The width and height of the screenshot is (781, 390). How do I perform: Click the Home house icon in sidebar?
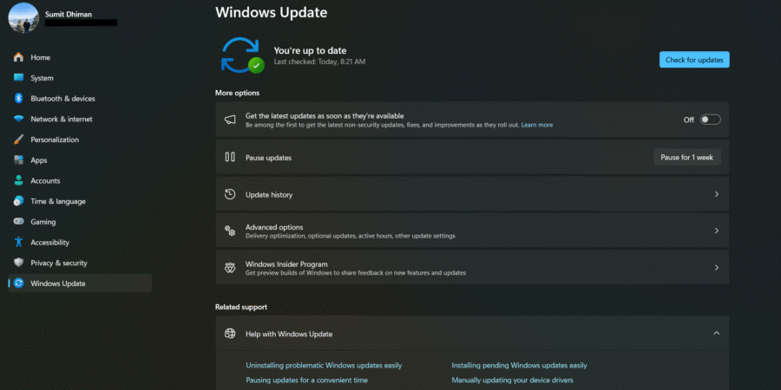[18, 57]
